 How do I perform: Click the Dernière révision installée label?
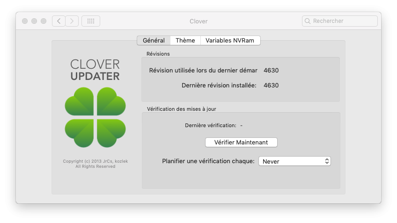[219, 85]
